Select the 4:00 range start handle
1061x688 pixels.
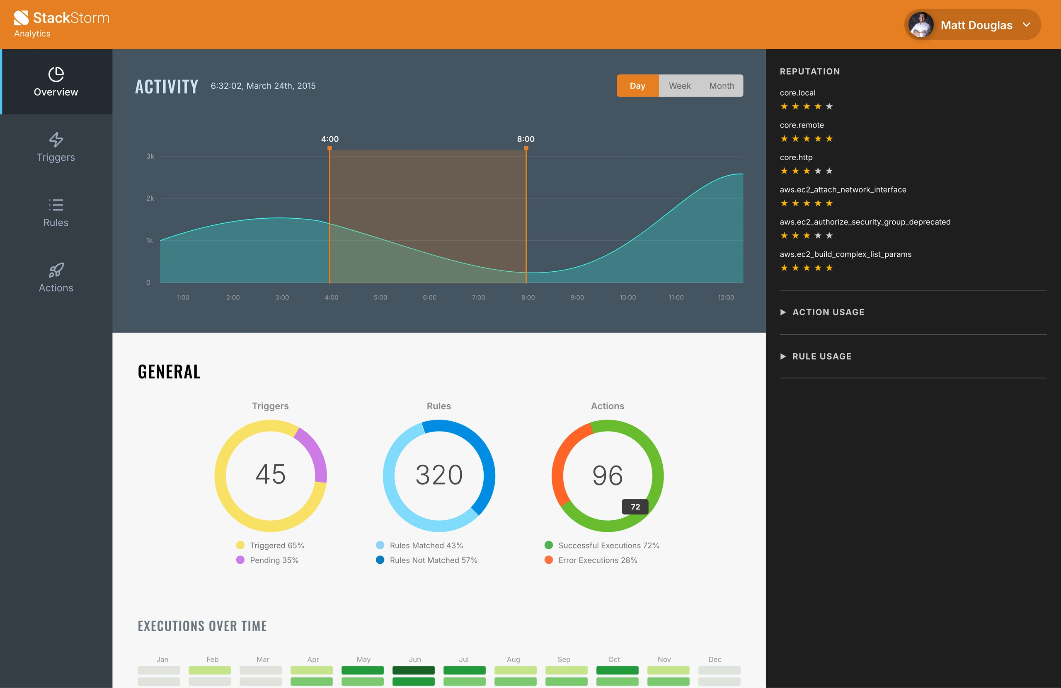pos(329,148)
